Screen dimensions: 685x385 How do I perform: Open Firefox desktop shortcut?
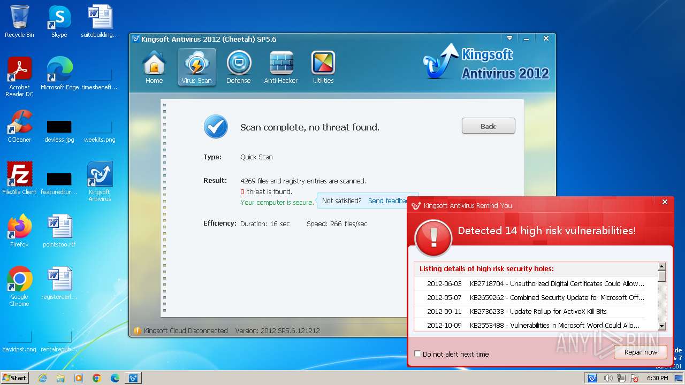(19, 230)
